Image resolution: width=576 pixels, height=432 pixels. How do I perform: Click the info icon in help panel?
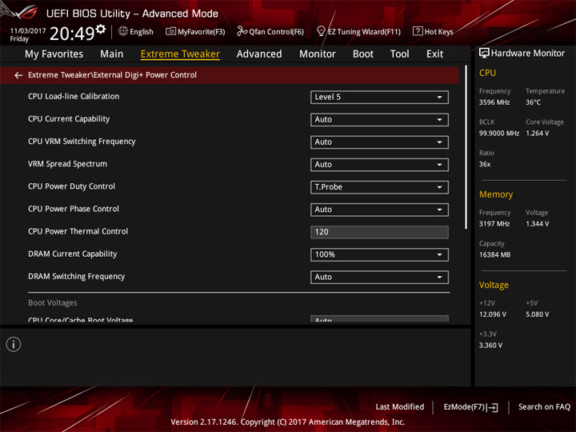[x=14, y=344]
